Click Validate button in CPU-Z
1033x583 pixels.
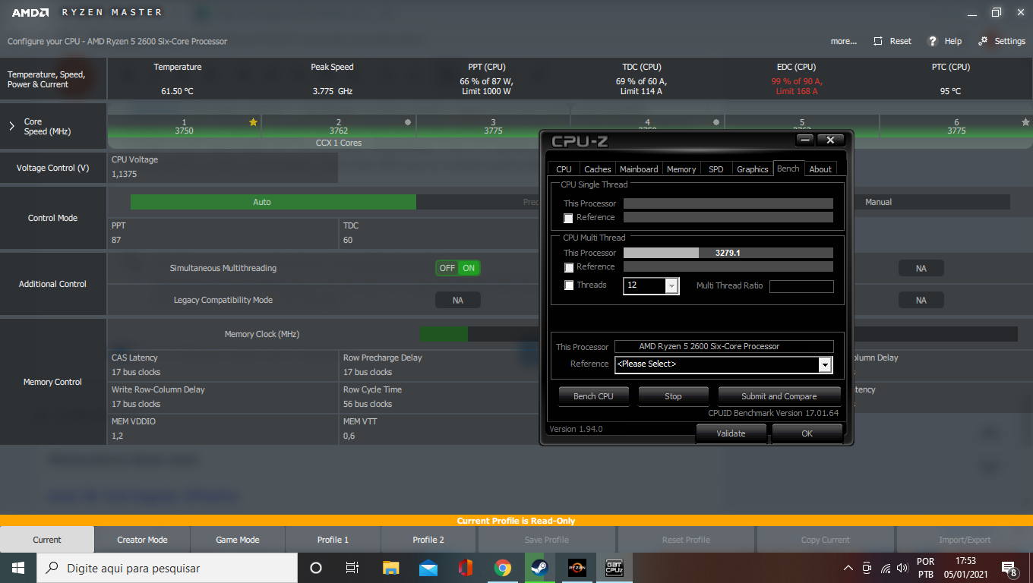coord(731,433)
